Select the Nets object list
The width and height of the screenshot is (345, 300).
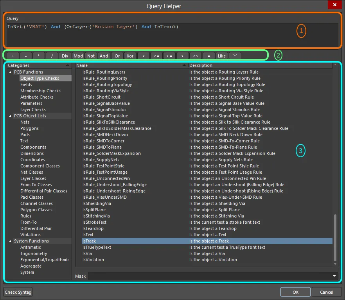coord(25,122)
